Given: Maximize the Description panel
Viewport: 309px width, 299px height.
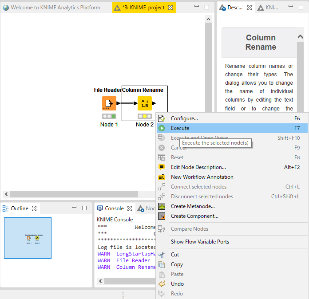Looking at the screenshot, I should [x=301, y=7].
